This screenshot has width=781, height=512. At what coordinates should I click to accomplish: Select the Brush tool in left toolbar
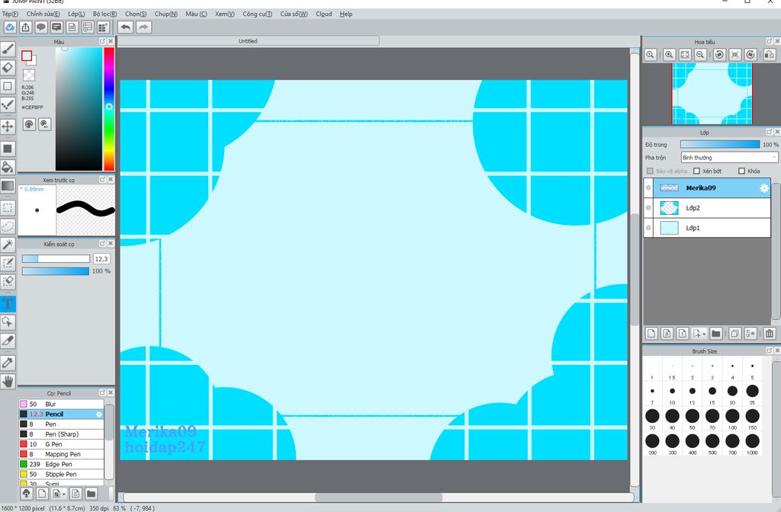tap(8, 48)
